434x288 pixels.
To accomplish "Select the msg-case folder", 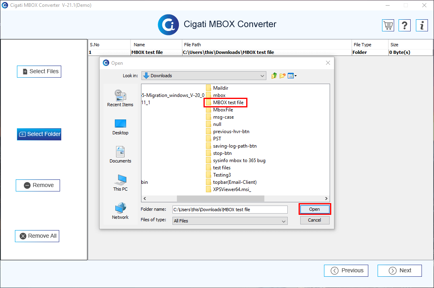I will 220,117.
